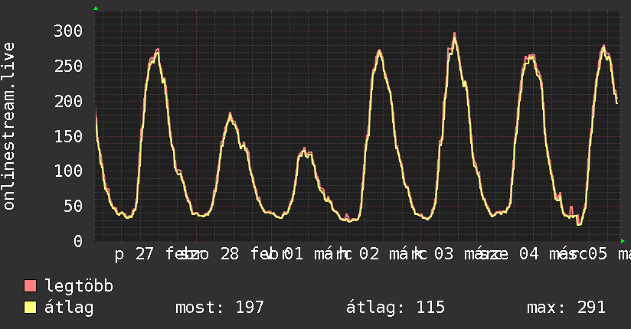Click the 'max: 291' value

(x=566, y=308)
